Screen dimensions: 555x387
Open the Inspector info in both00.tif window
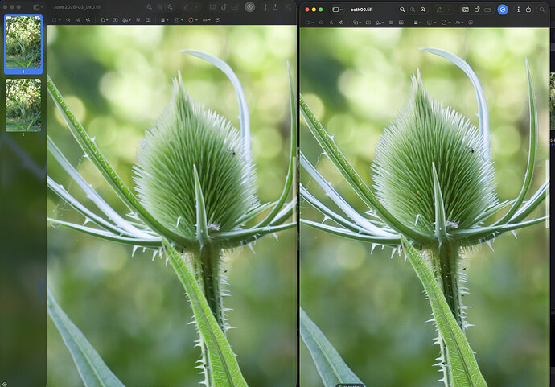[519, 10]
